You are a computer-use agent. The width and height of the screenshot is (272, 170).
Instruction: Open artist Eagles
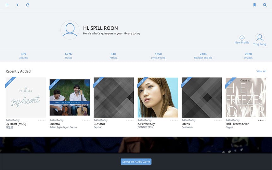[229, 127]
